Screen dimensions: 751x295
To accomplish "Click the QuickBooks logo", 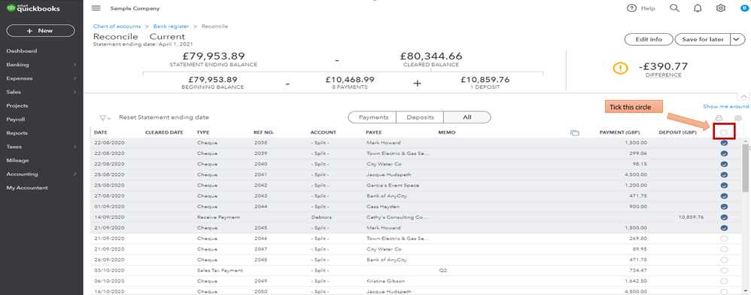I will pos(33,8).
